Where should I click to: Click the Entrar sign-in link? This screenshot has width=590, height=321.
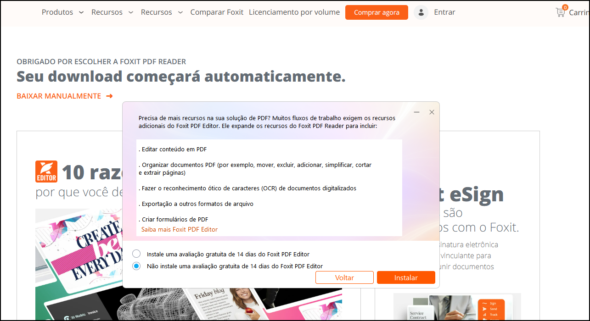tap(444, 12)
